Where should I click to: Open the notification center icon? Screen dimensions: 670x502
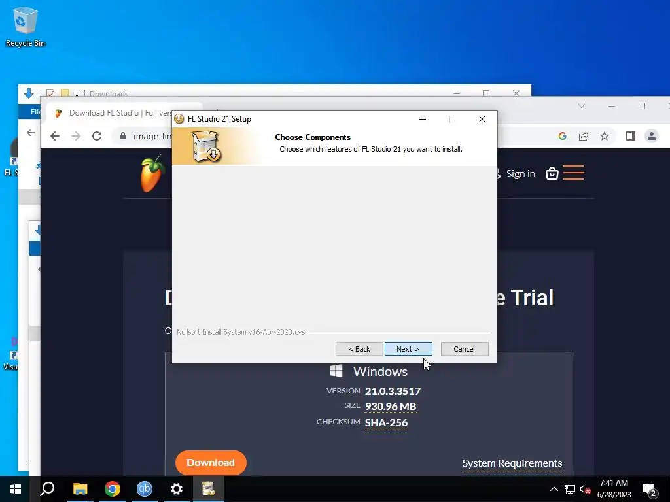649,489
